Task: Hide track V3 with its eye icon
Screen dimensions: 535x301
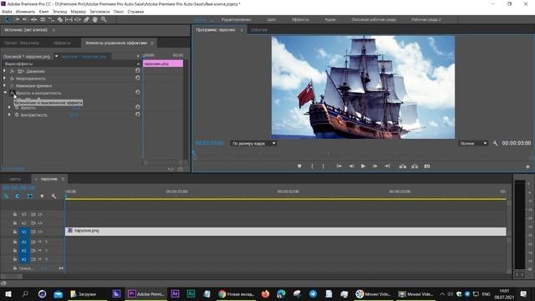Action: pos(40,214)
